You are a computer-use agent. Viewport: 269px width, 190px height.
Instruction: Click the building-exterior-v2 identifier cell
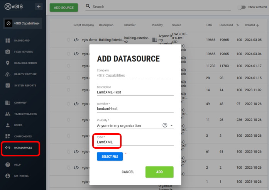(136, 40)
